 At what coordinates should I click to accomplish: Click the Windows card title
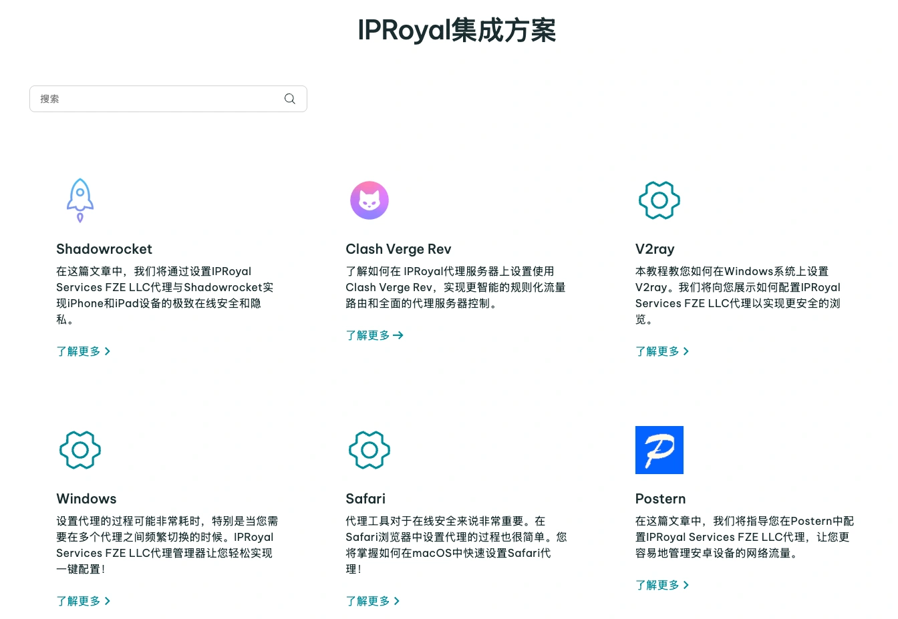coord(86,499)
